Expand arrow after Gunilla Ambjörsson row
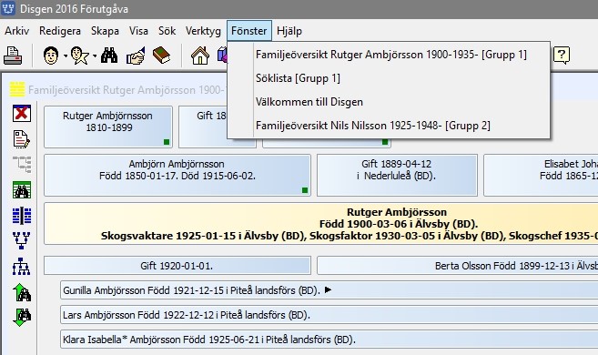Screen dimensions: 598x355 click(x=328, y=289)
